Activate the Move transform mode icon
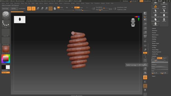171x96 pixels. (38, 8)
